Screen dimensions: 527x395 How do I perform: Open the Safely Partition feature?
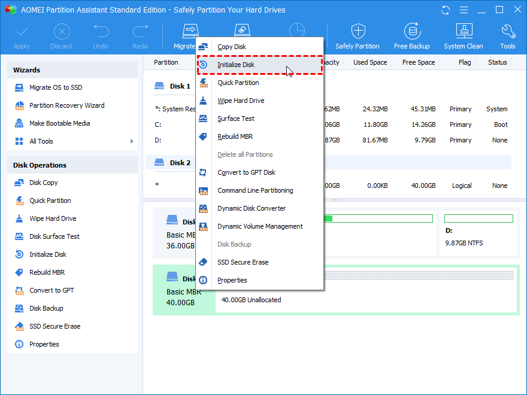pyautogui.click(x=358, y=36)
